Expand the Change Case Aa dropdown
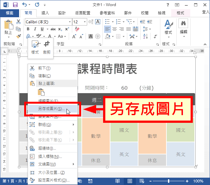The height and width of the screenshot is (185, 210). 65,36
